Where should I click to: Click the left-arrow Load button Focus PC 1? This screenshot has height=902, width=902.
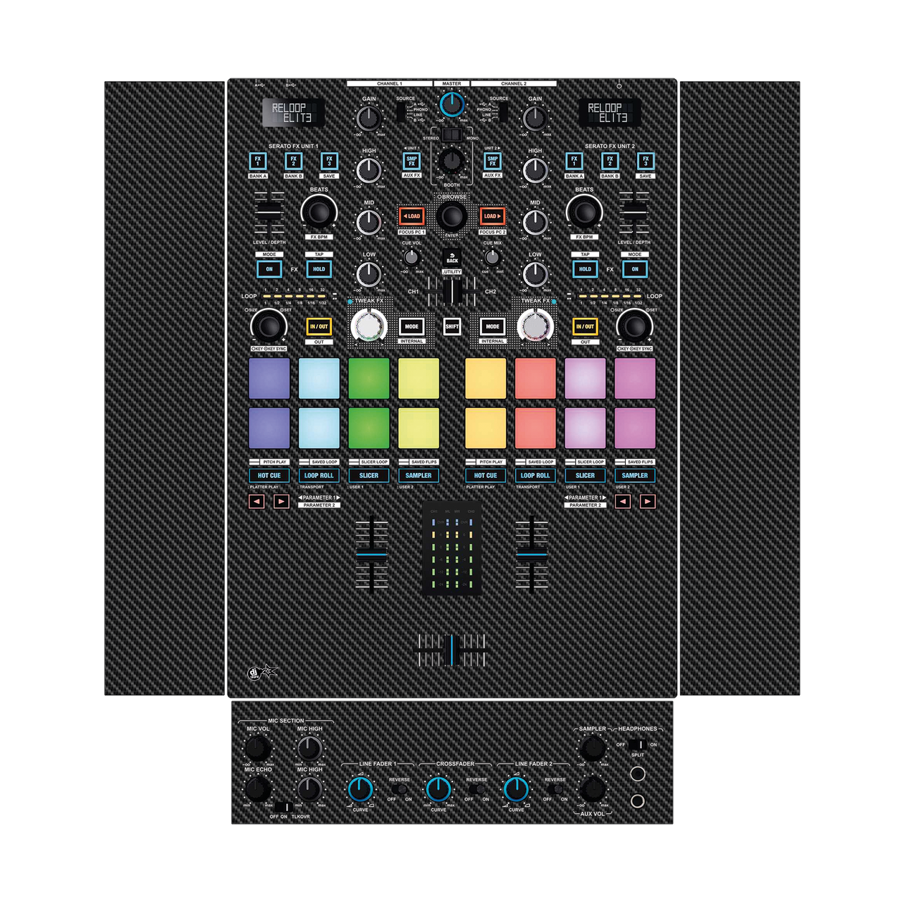point(412,216)
